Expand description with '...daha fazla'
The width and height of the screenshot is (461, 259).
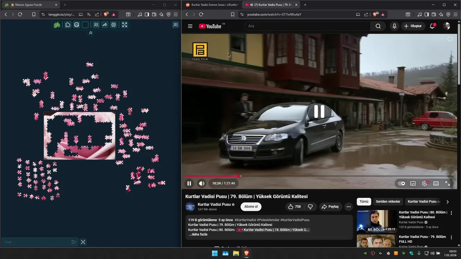coord(198,234)
